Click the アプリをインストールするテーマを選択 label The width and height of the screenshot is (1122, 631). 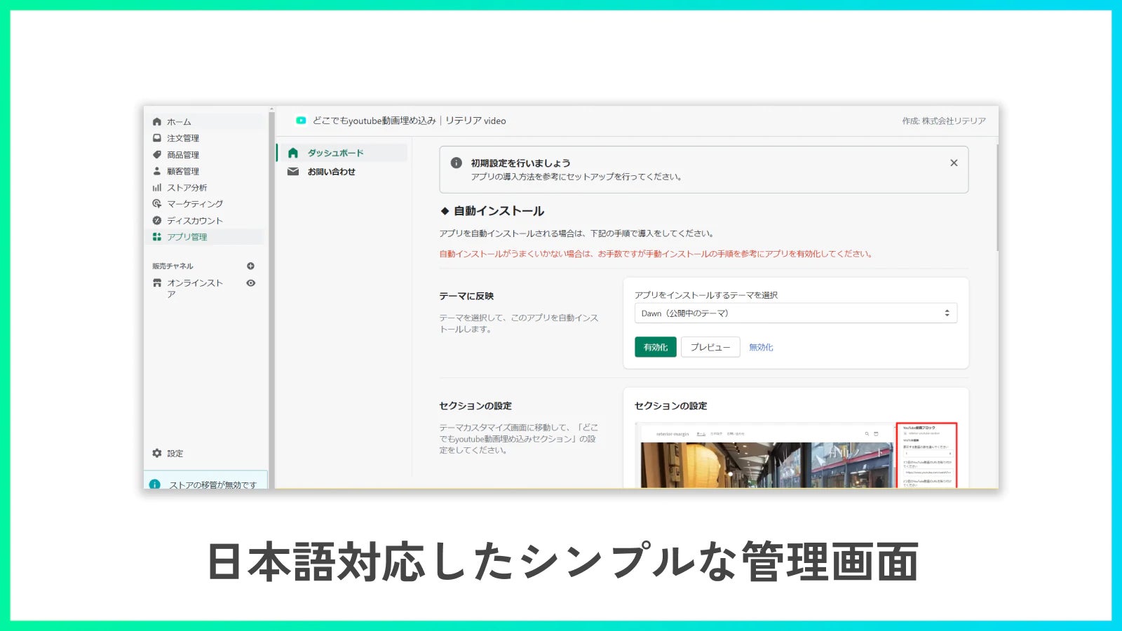[x=706, y=295]
